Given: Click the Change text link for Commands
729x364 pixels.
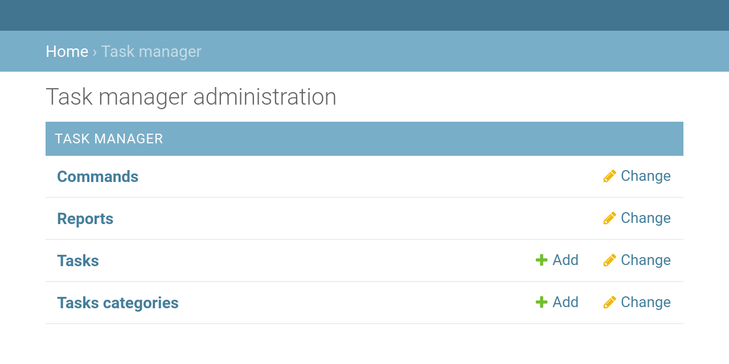Looking at the screenshot, I should click(645, 176).
